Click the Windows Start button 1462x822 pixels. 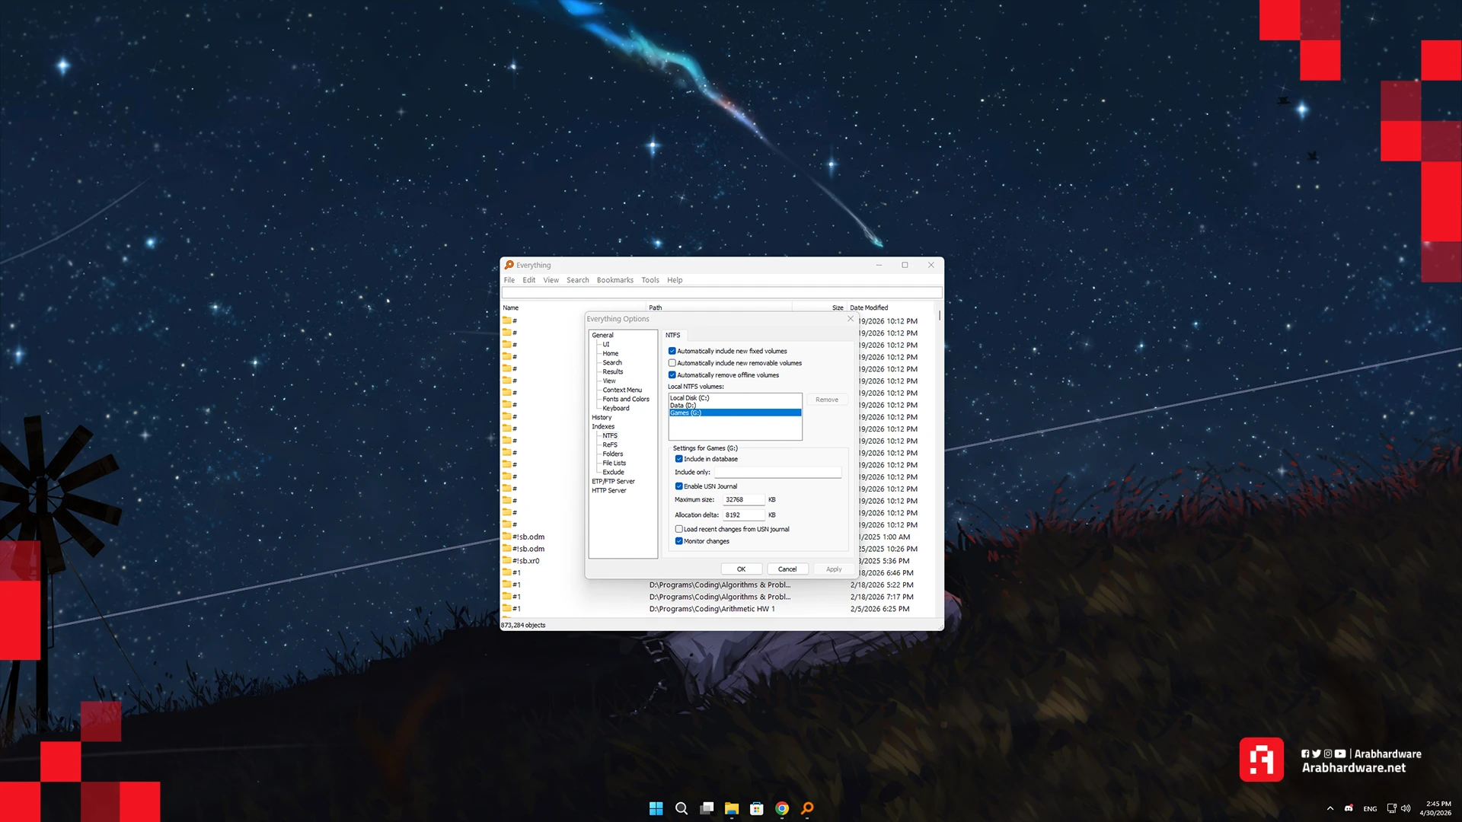coord(656,808)
